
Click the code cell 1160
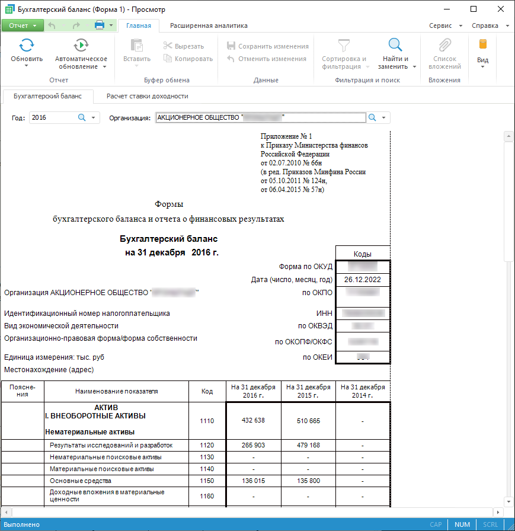[207, 496]
